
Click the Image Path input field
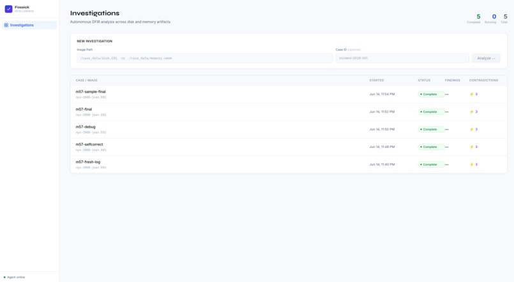[x=205, y=58]
